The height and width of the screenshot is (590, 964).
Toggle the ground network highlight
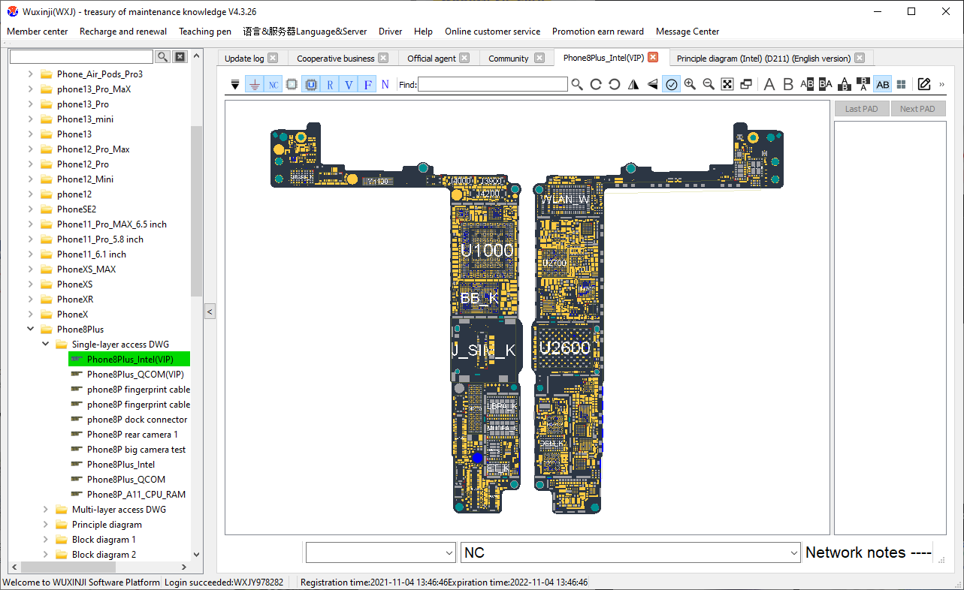click(x=255, y=85)
